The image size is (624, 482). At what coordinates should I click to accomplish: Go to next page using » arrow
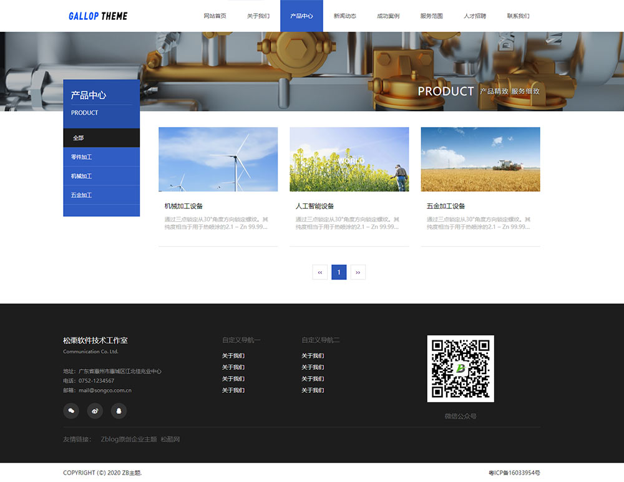click(x=358, y=272)
